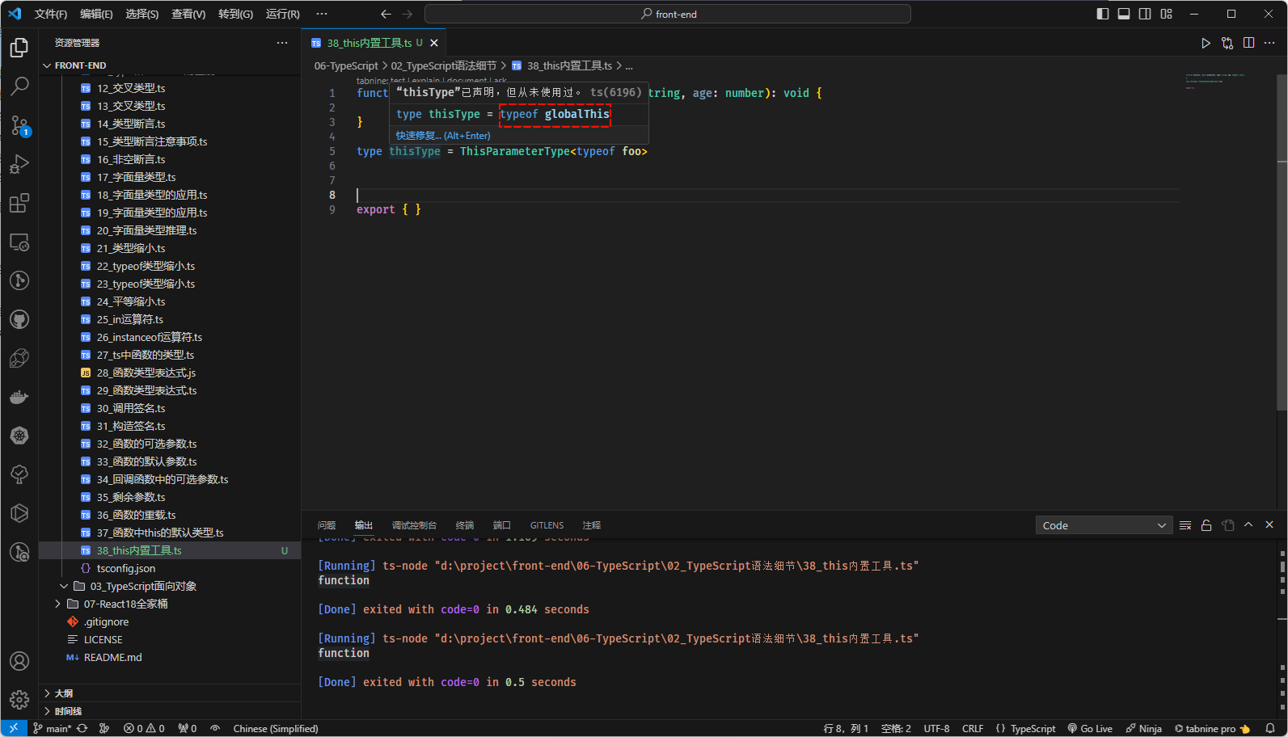The height and width of the screenshot is (737, 1288).
Task: Split the editor to the right
Action: (1248, 43)
